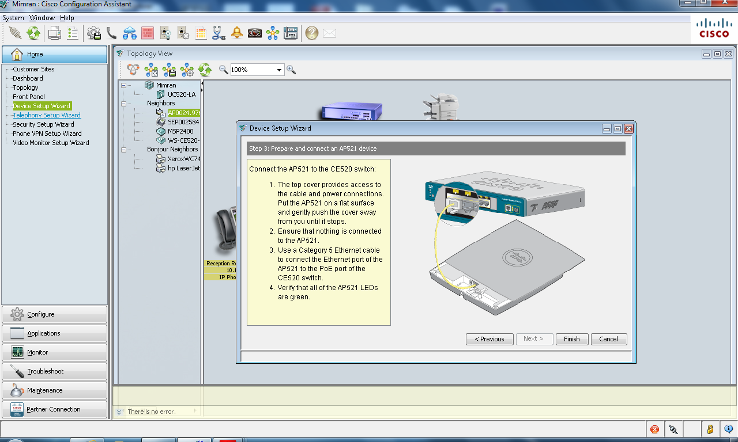
Task: Click the topology layout circles icon
Action: pos(133,70)
